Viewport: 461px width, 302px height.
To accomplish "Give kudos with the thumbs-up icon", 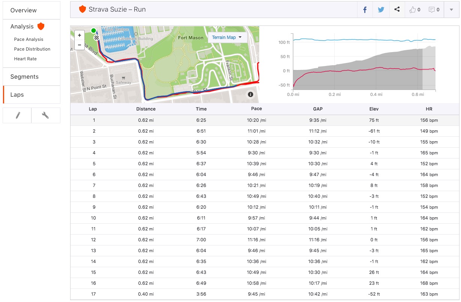I will coord(412,10).
